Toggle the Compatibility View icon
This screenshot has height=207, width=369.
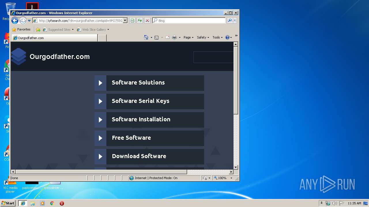point(132,20)
